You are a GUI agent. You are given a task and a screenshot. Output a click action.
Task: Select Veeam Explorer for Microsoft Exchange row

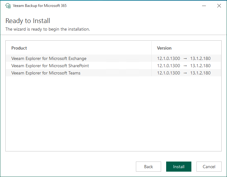(49, 58)
